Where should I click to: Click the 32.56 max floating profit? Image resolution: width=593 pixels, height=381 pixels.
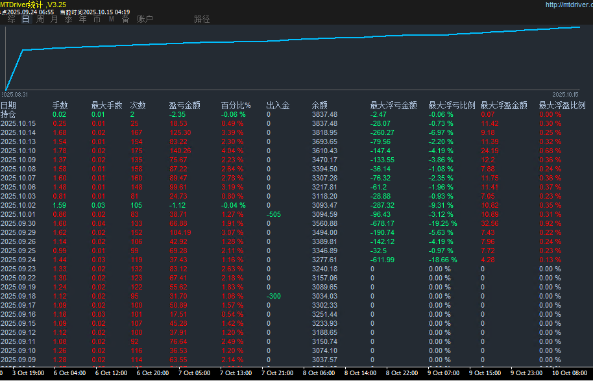[490, 223]
